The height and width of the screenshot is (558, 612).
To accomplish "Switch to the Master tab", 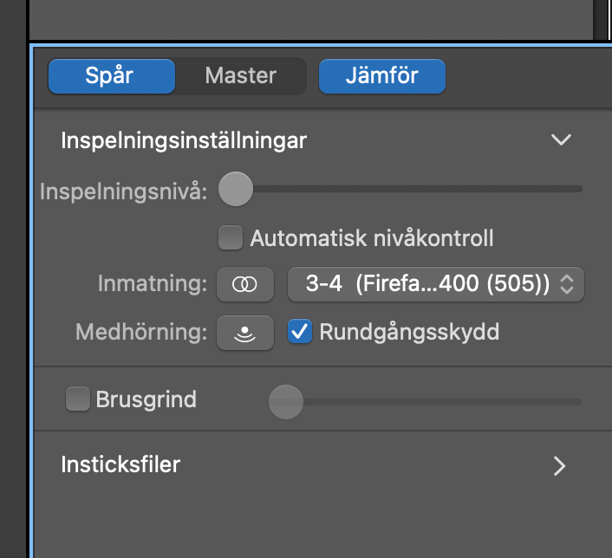I will [240, 75].
